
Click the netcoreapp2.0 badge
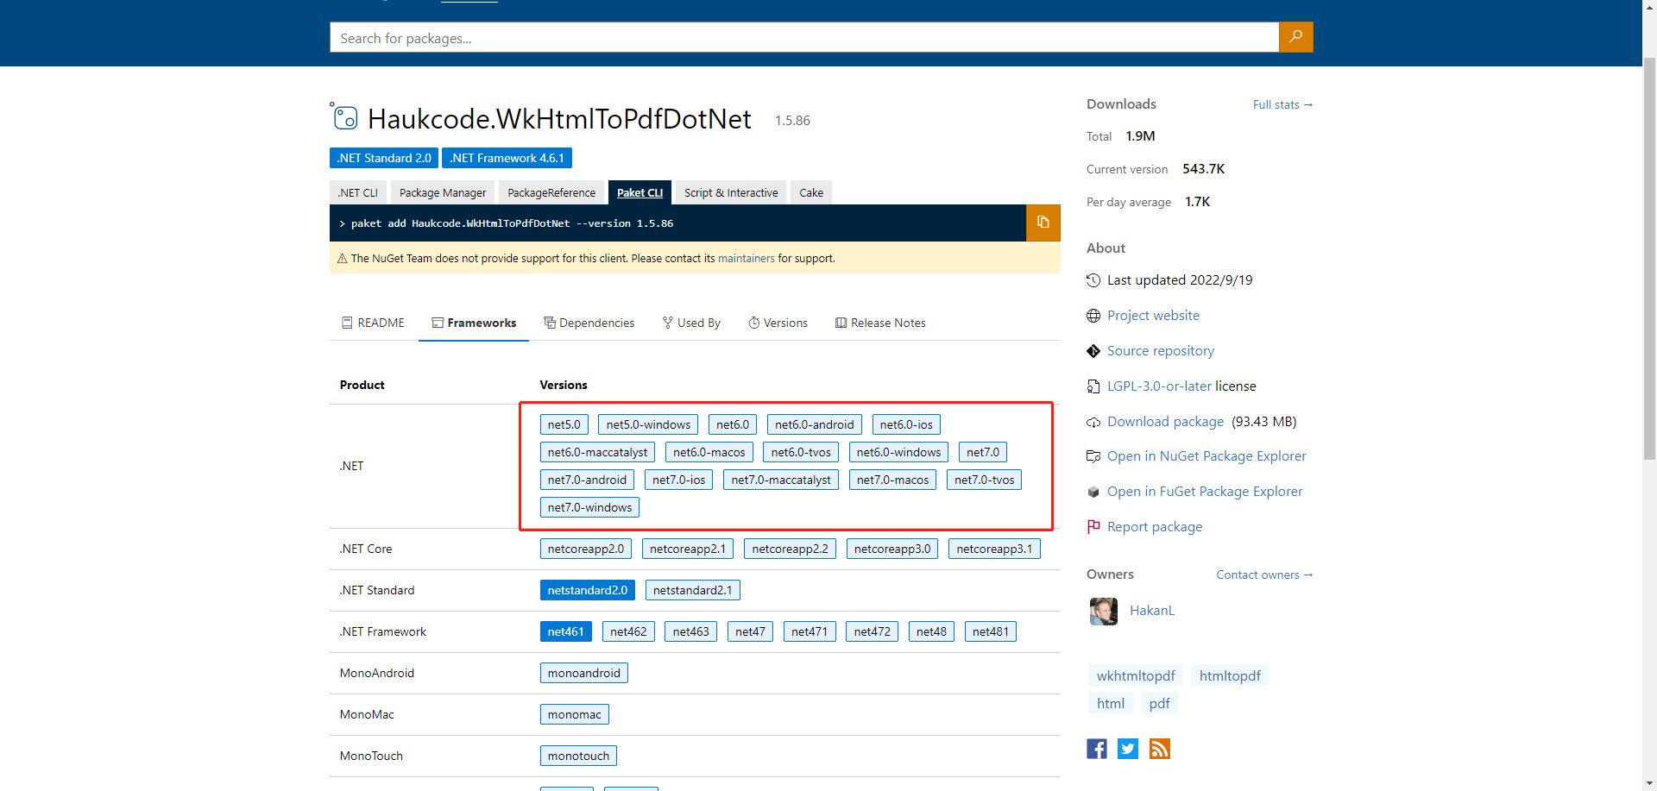586,549
